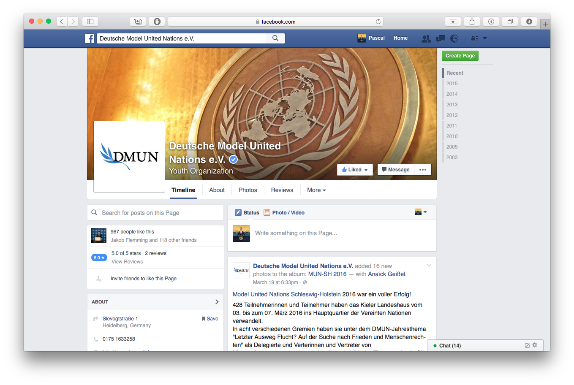Jump to Recent in timeline navigation

point(455,73)
